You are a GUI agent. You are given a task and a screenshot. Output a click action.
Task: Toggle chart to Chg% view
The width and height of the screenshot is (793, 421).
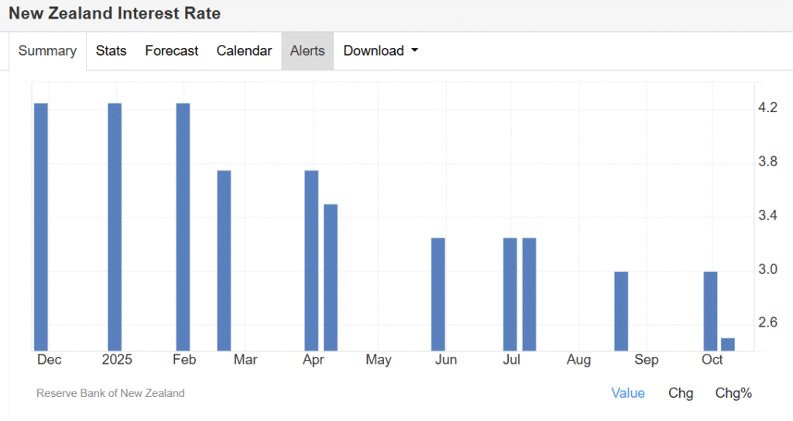[733, 393]
